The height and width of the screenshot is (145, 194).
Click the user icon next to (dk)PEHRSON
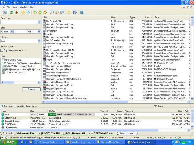[x=3, y=127]
